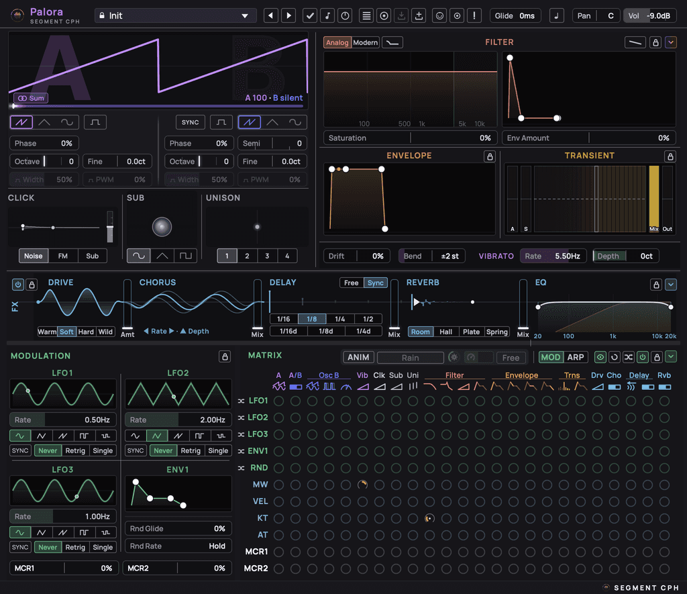Toggle the Matrix eye visibility icon

[x=600, y=357]
